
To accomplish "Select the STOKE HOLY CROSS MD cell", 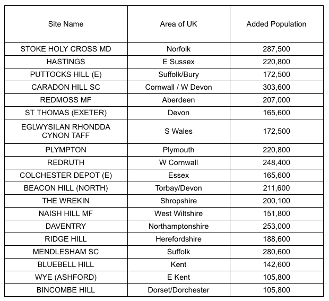I will [x=66, y=49].
